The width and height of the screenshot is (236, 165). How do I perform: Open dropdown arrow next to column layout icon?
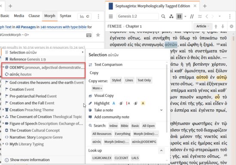(x=185, y=16)
